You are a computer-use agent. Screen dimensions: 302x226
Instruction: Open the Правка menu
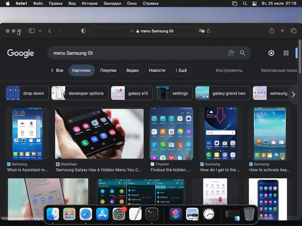(56, 4)
